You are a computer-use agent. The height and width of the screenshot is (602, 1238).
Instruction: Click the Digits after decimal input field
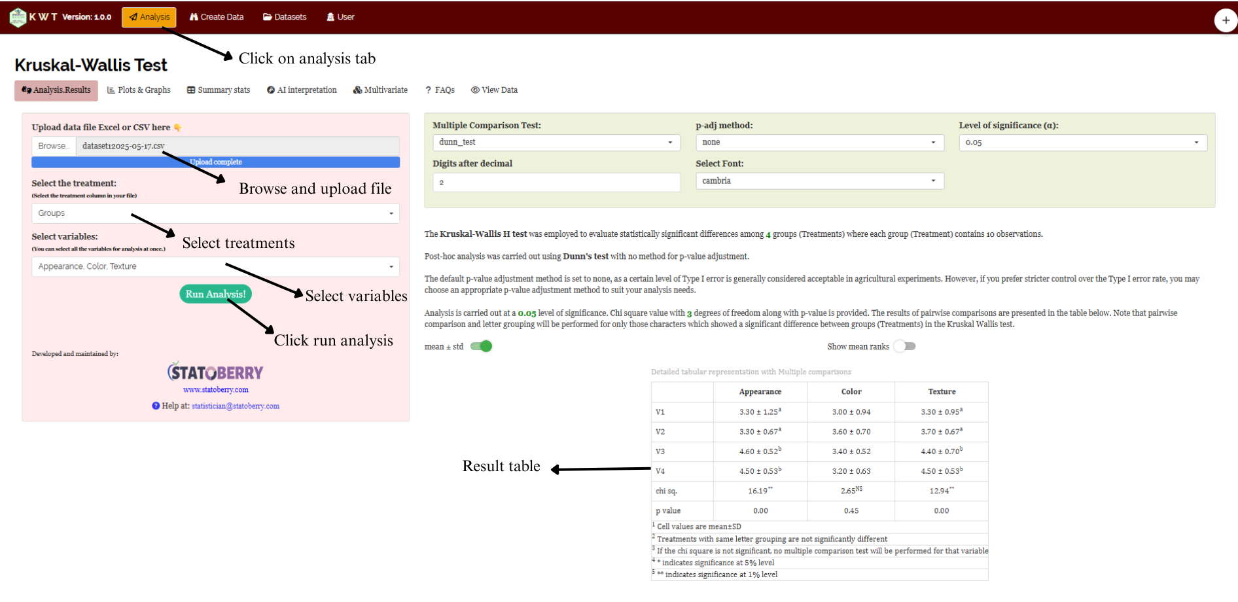point(556,183)
